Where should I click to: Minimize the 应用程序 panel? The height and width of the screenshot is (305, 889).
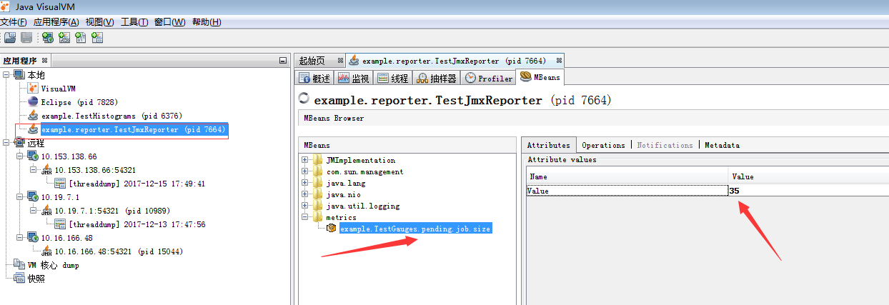coord(283,61)
